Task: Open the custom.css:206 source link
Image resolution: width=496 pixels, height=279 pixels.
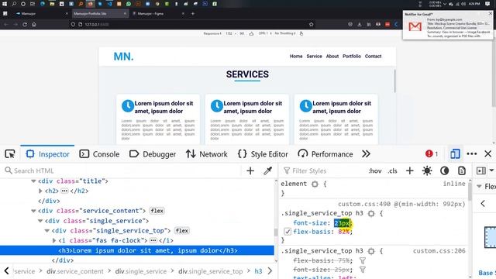Action: pos(439,251)
